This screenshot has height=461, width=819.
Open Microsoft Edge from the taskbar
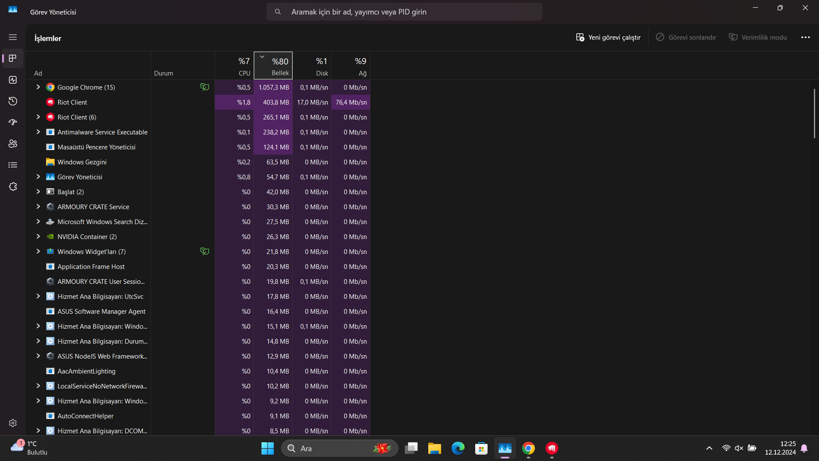pyautogui.click(x=458, y=448)
